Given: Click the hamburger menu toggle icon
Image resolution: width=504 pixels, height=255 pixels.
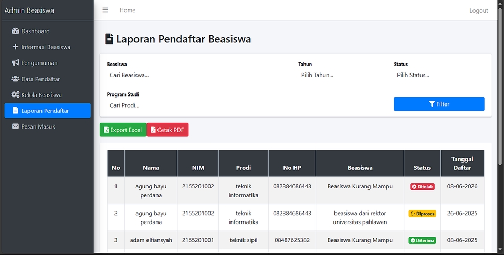Looking at the screenshot, I should (105, 10).
